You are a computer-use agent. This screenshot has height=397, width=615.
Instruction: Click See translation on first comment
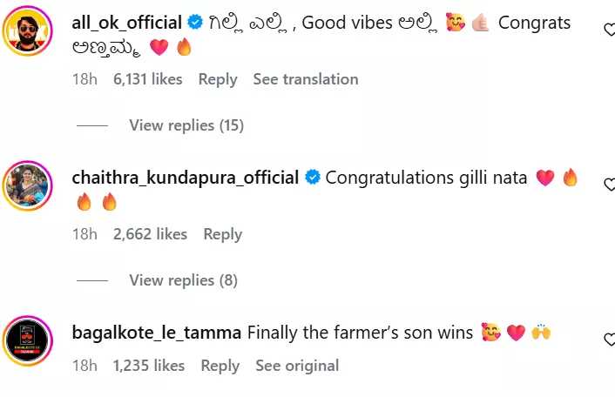pos(306,79)
